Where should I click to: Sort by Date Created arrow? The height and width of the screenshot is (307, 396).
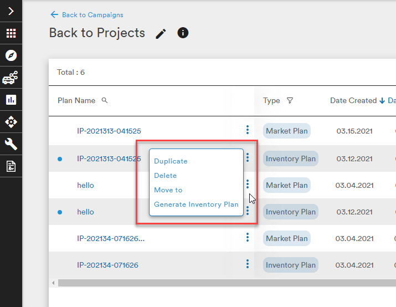pos(382,100)
